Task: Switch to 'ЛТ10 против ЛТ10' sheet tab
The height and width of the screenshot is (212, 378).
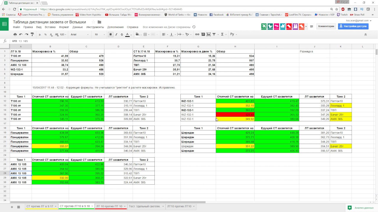Action: pos(181,206)
